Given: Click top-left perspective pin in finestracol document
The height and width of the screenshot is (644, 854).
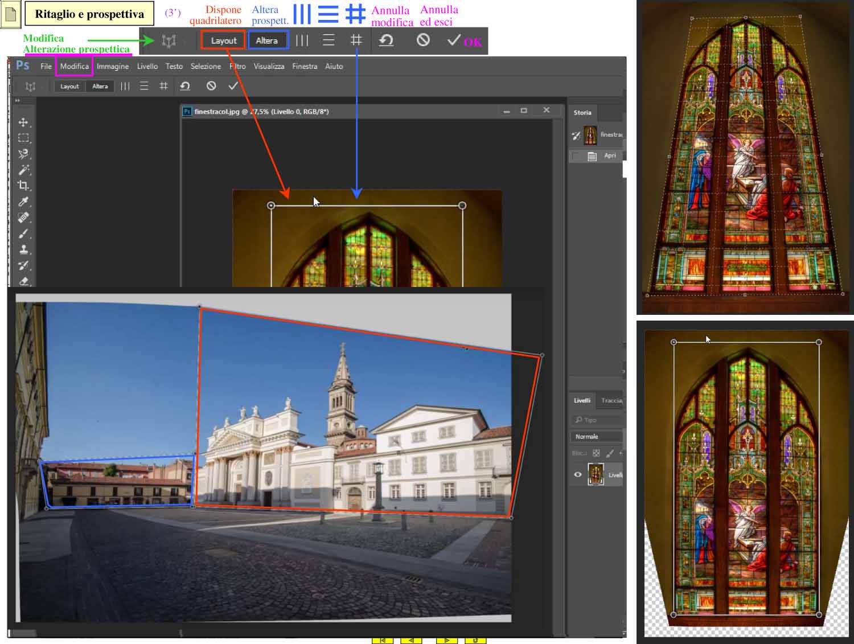Looking at the screenshot, I should [x=271, y=206].
